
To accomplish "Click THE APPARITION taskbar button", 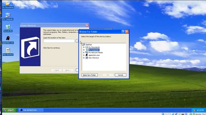I will click(x=31, y=110).
